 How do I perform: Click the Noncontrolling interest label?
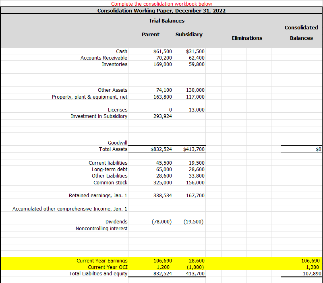[101, 229]
